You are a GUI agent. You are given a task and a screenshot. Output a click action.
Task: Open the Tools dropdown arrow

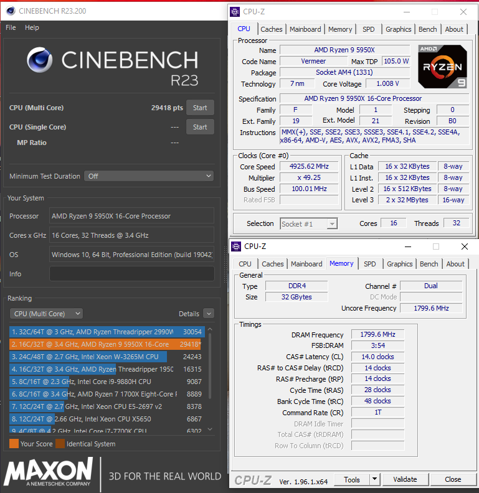pyautogui.click(x=374, y=479)
